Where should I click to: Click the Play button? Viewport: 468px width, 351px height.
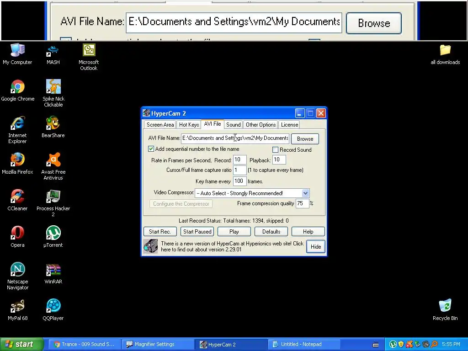click(x=234, y=232)
